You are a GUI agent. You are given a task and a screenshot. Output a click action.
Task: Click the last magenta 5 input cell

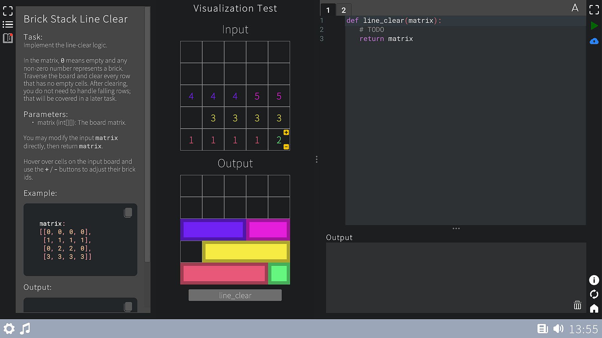click(279, 96)
